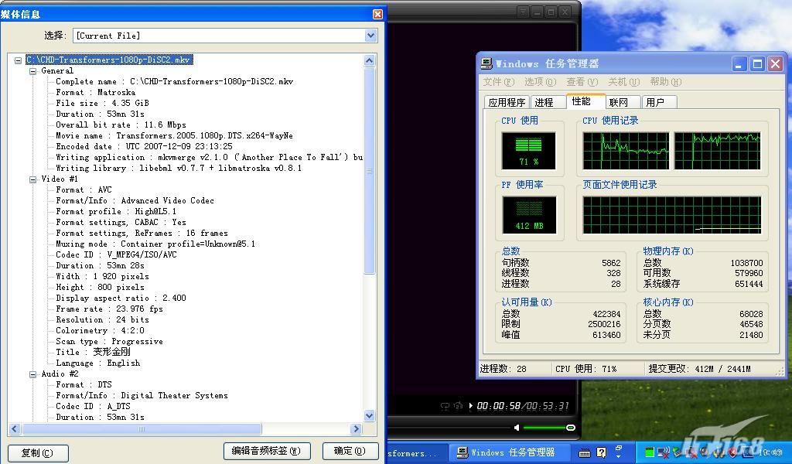Minimize the Windows Task Manager window
Viewport: 792px width, 464px height.
[x=739, y=64]
